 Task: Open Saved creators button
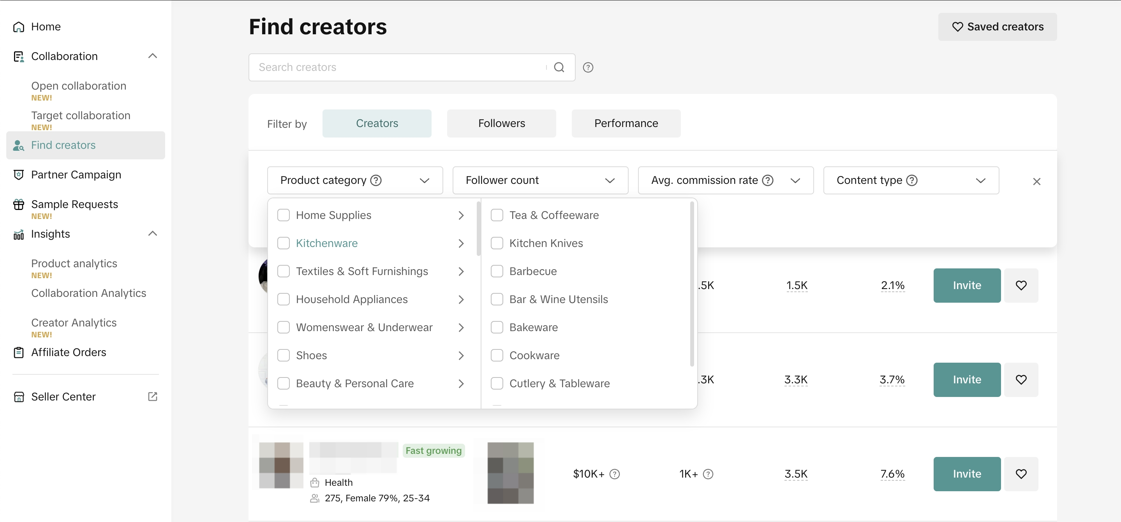pos(996,27)
